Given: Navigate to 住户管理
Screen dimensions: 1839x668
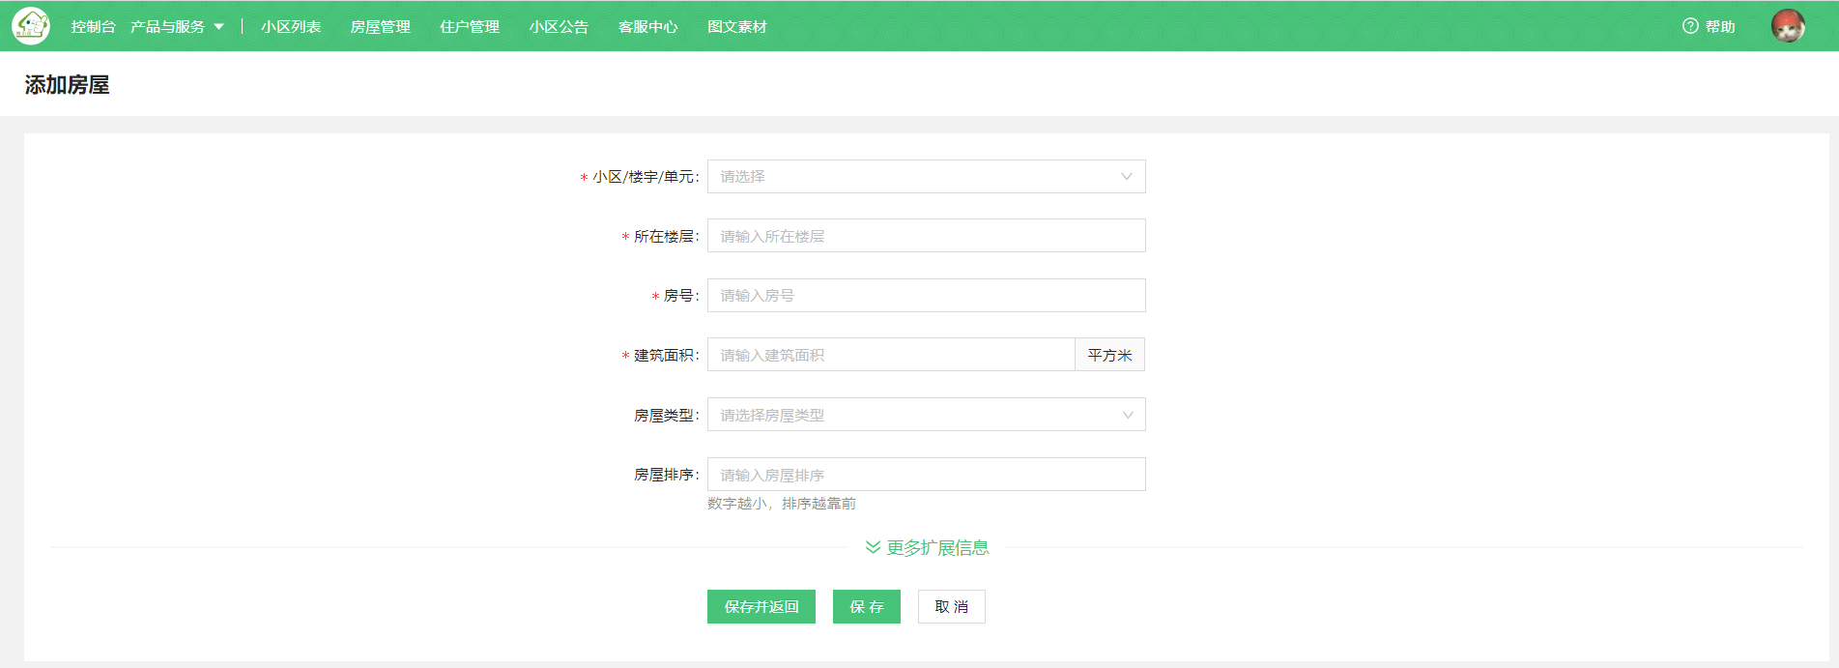Looking at the screenshot, I should click(470, 27).
